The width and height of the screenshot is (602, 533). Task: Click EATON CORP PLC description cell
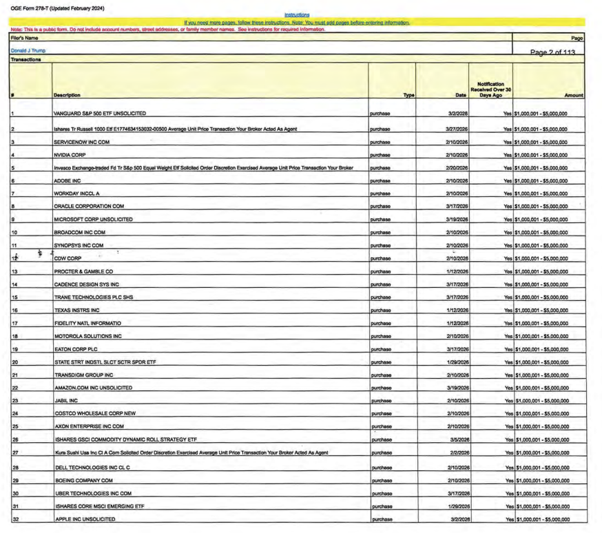[76, 350]
